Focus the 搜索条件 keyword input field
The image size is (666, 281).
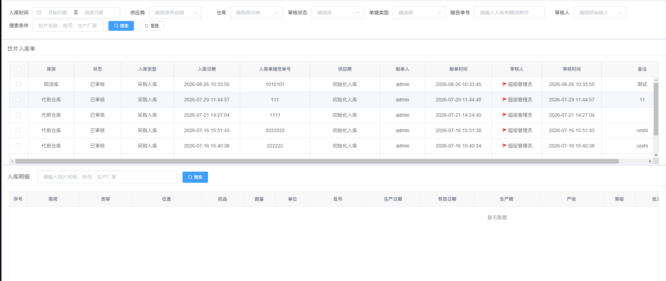[x=68, y=26]
